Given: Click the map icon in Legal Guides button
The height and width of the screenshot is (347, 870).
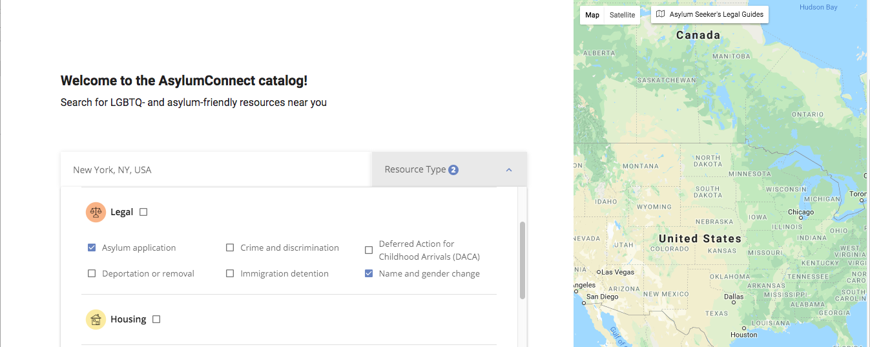Looking at the screenshot, I should pyautogui.click(x=660, y=14).
